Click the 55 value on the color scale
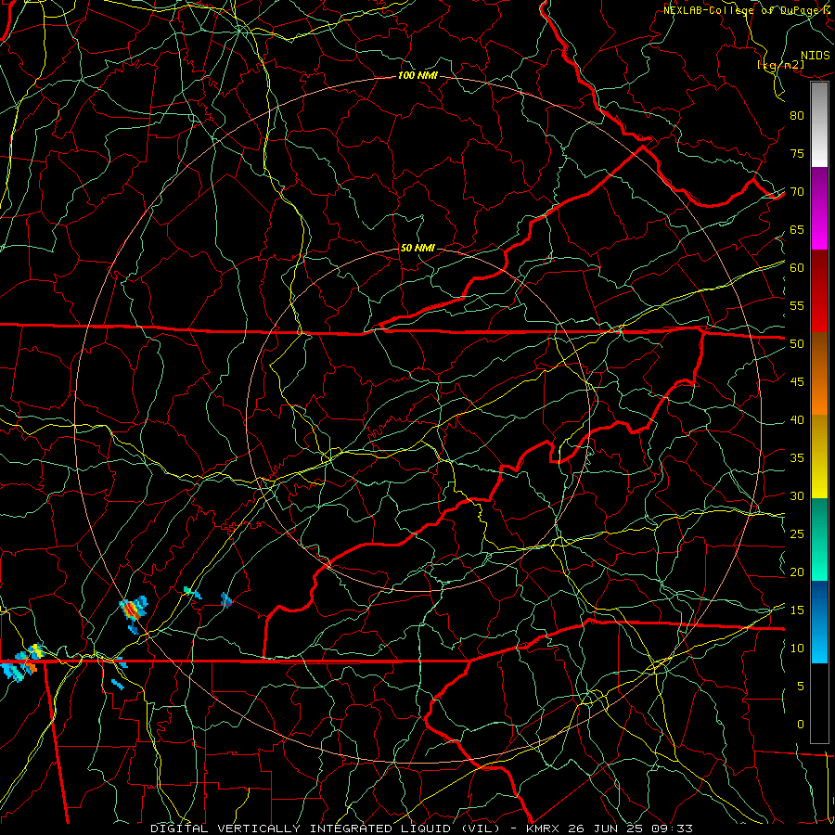 pos(797,305)
